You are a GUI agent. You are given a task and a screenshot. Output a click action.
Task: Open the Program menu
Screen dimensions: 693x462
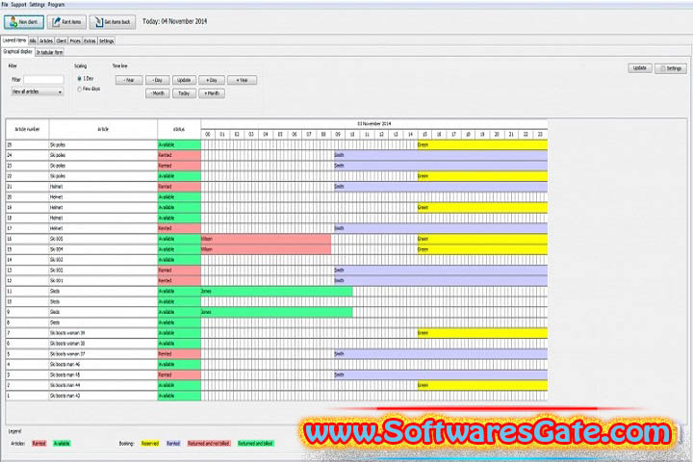click(x=56, y=5)
